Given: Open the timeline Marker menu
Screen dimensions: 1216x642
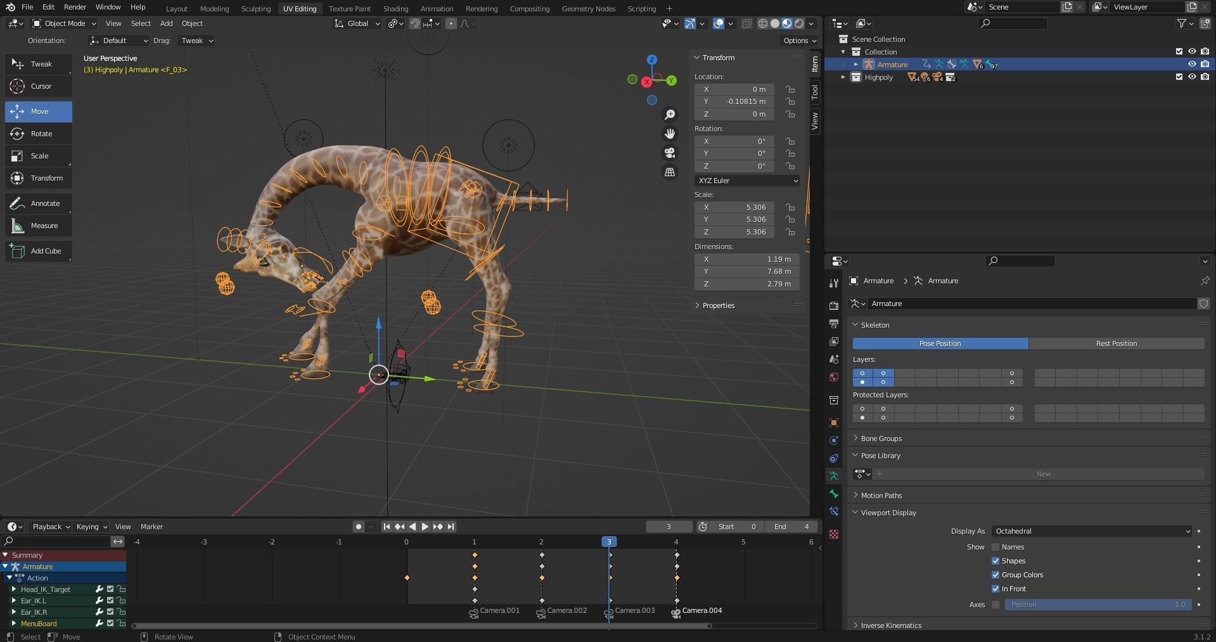Looking at the screenshot, I should tap(151, 527).
